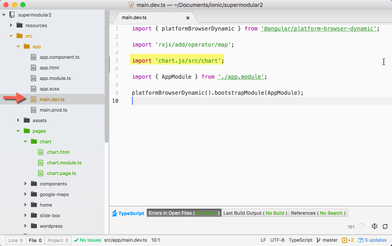Collapse the app folder chevron

[x=18, y=46]
